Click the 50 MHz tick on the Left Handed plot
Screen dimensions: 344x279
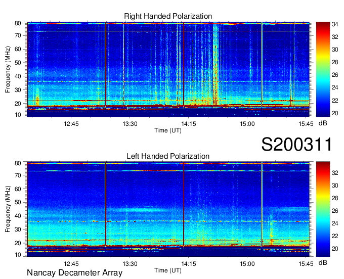(x=18, y=202)
